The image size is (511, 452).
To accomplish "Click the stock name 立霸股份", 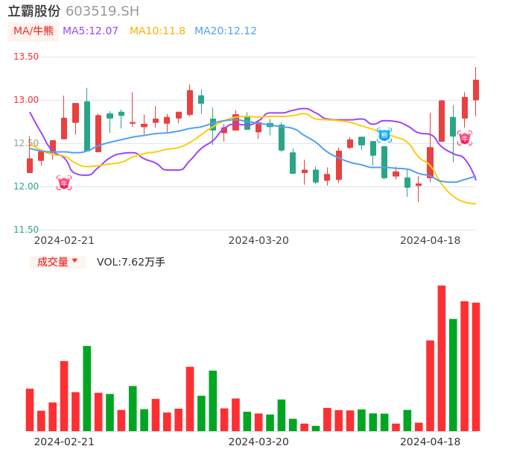I will 34,11.
